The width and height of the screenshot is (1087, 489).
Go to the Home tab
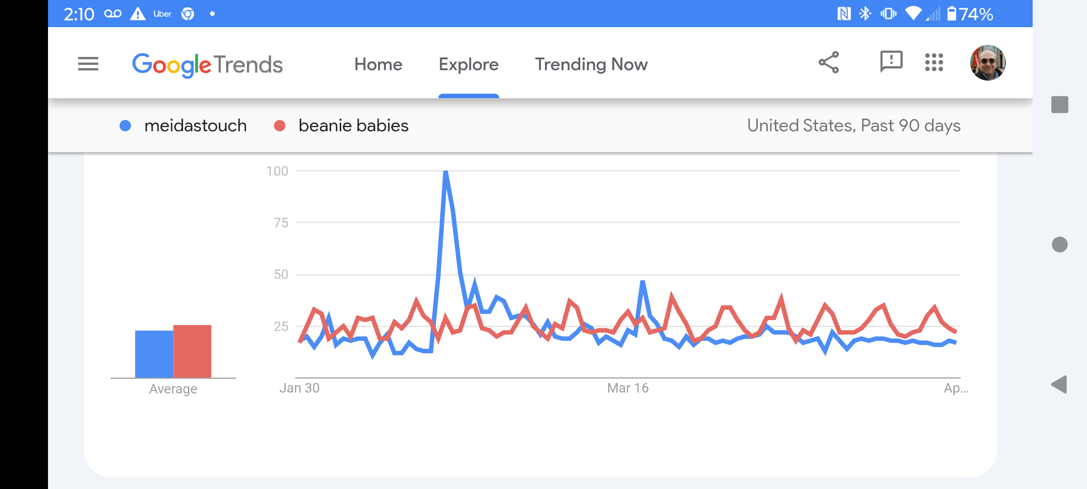378,64
